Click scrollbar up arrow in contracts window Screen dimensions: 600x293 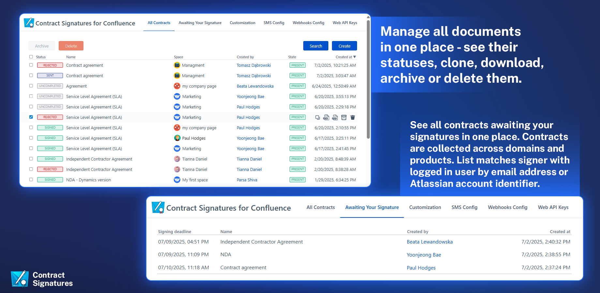(368, 17)
